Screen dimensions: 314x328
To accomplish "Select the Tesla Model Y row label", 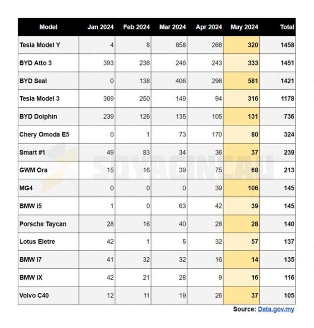I will coord(40,45).
